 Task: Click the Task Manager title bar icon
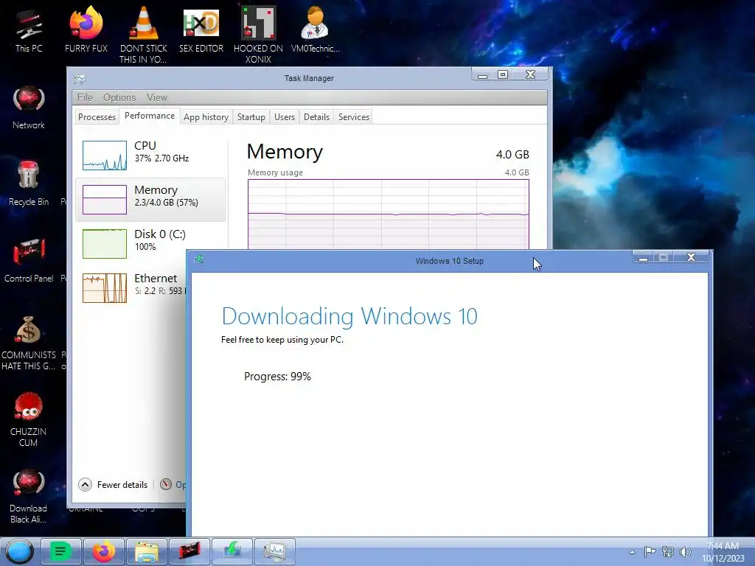point(80,78)
